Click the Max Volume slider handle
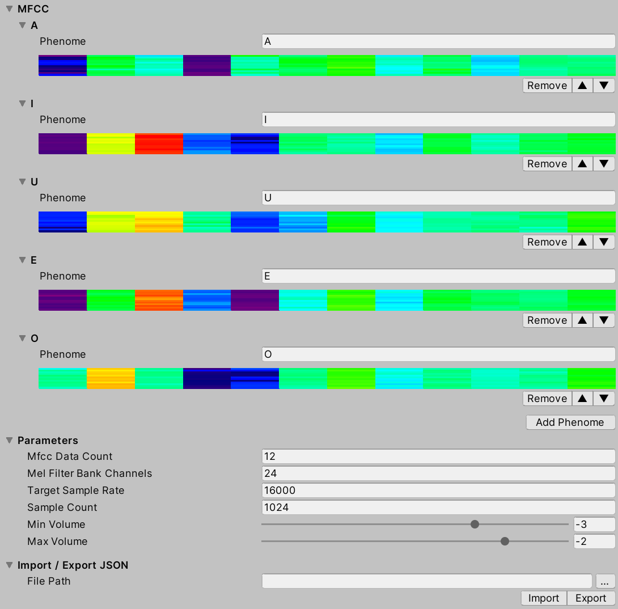The width and height of the screenshot is (618, 609). [505, 541]
